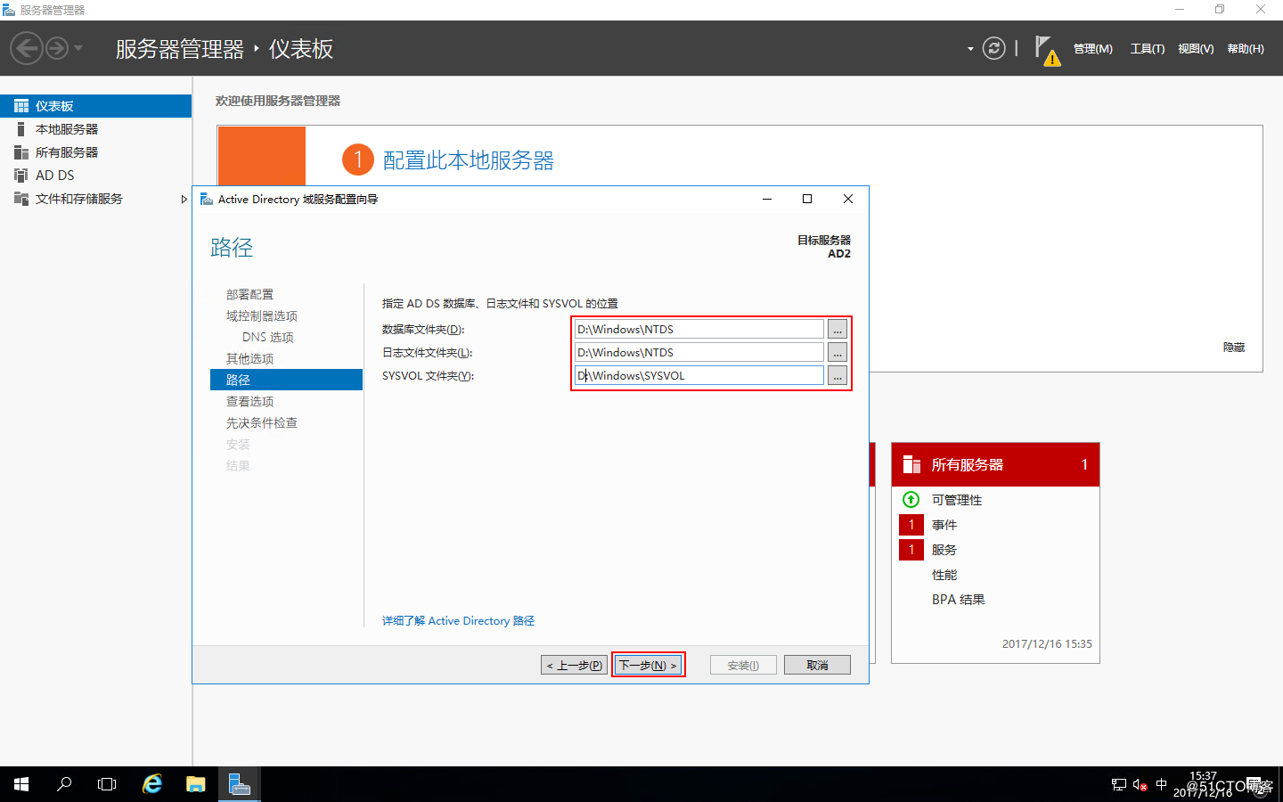Open File Explorer from the taskbar
The height and width of the screenshot is (802, 1283).
195,784
